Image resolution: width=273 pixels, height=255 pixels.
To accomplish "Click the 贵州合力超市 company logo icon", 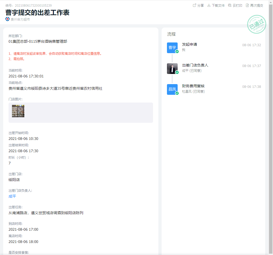I will tap(7, 19).
